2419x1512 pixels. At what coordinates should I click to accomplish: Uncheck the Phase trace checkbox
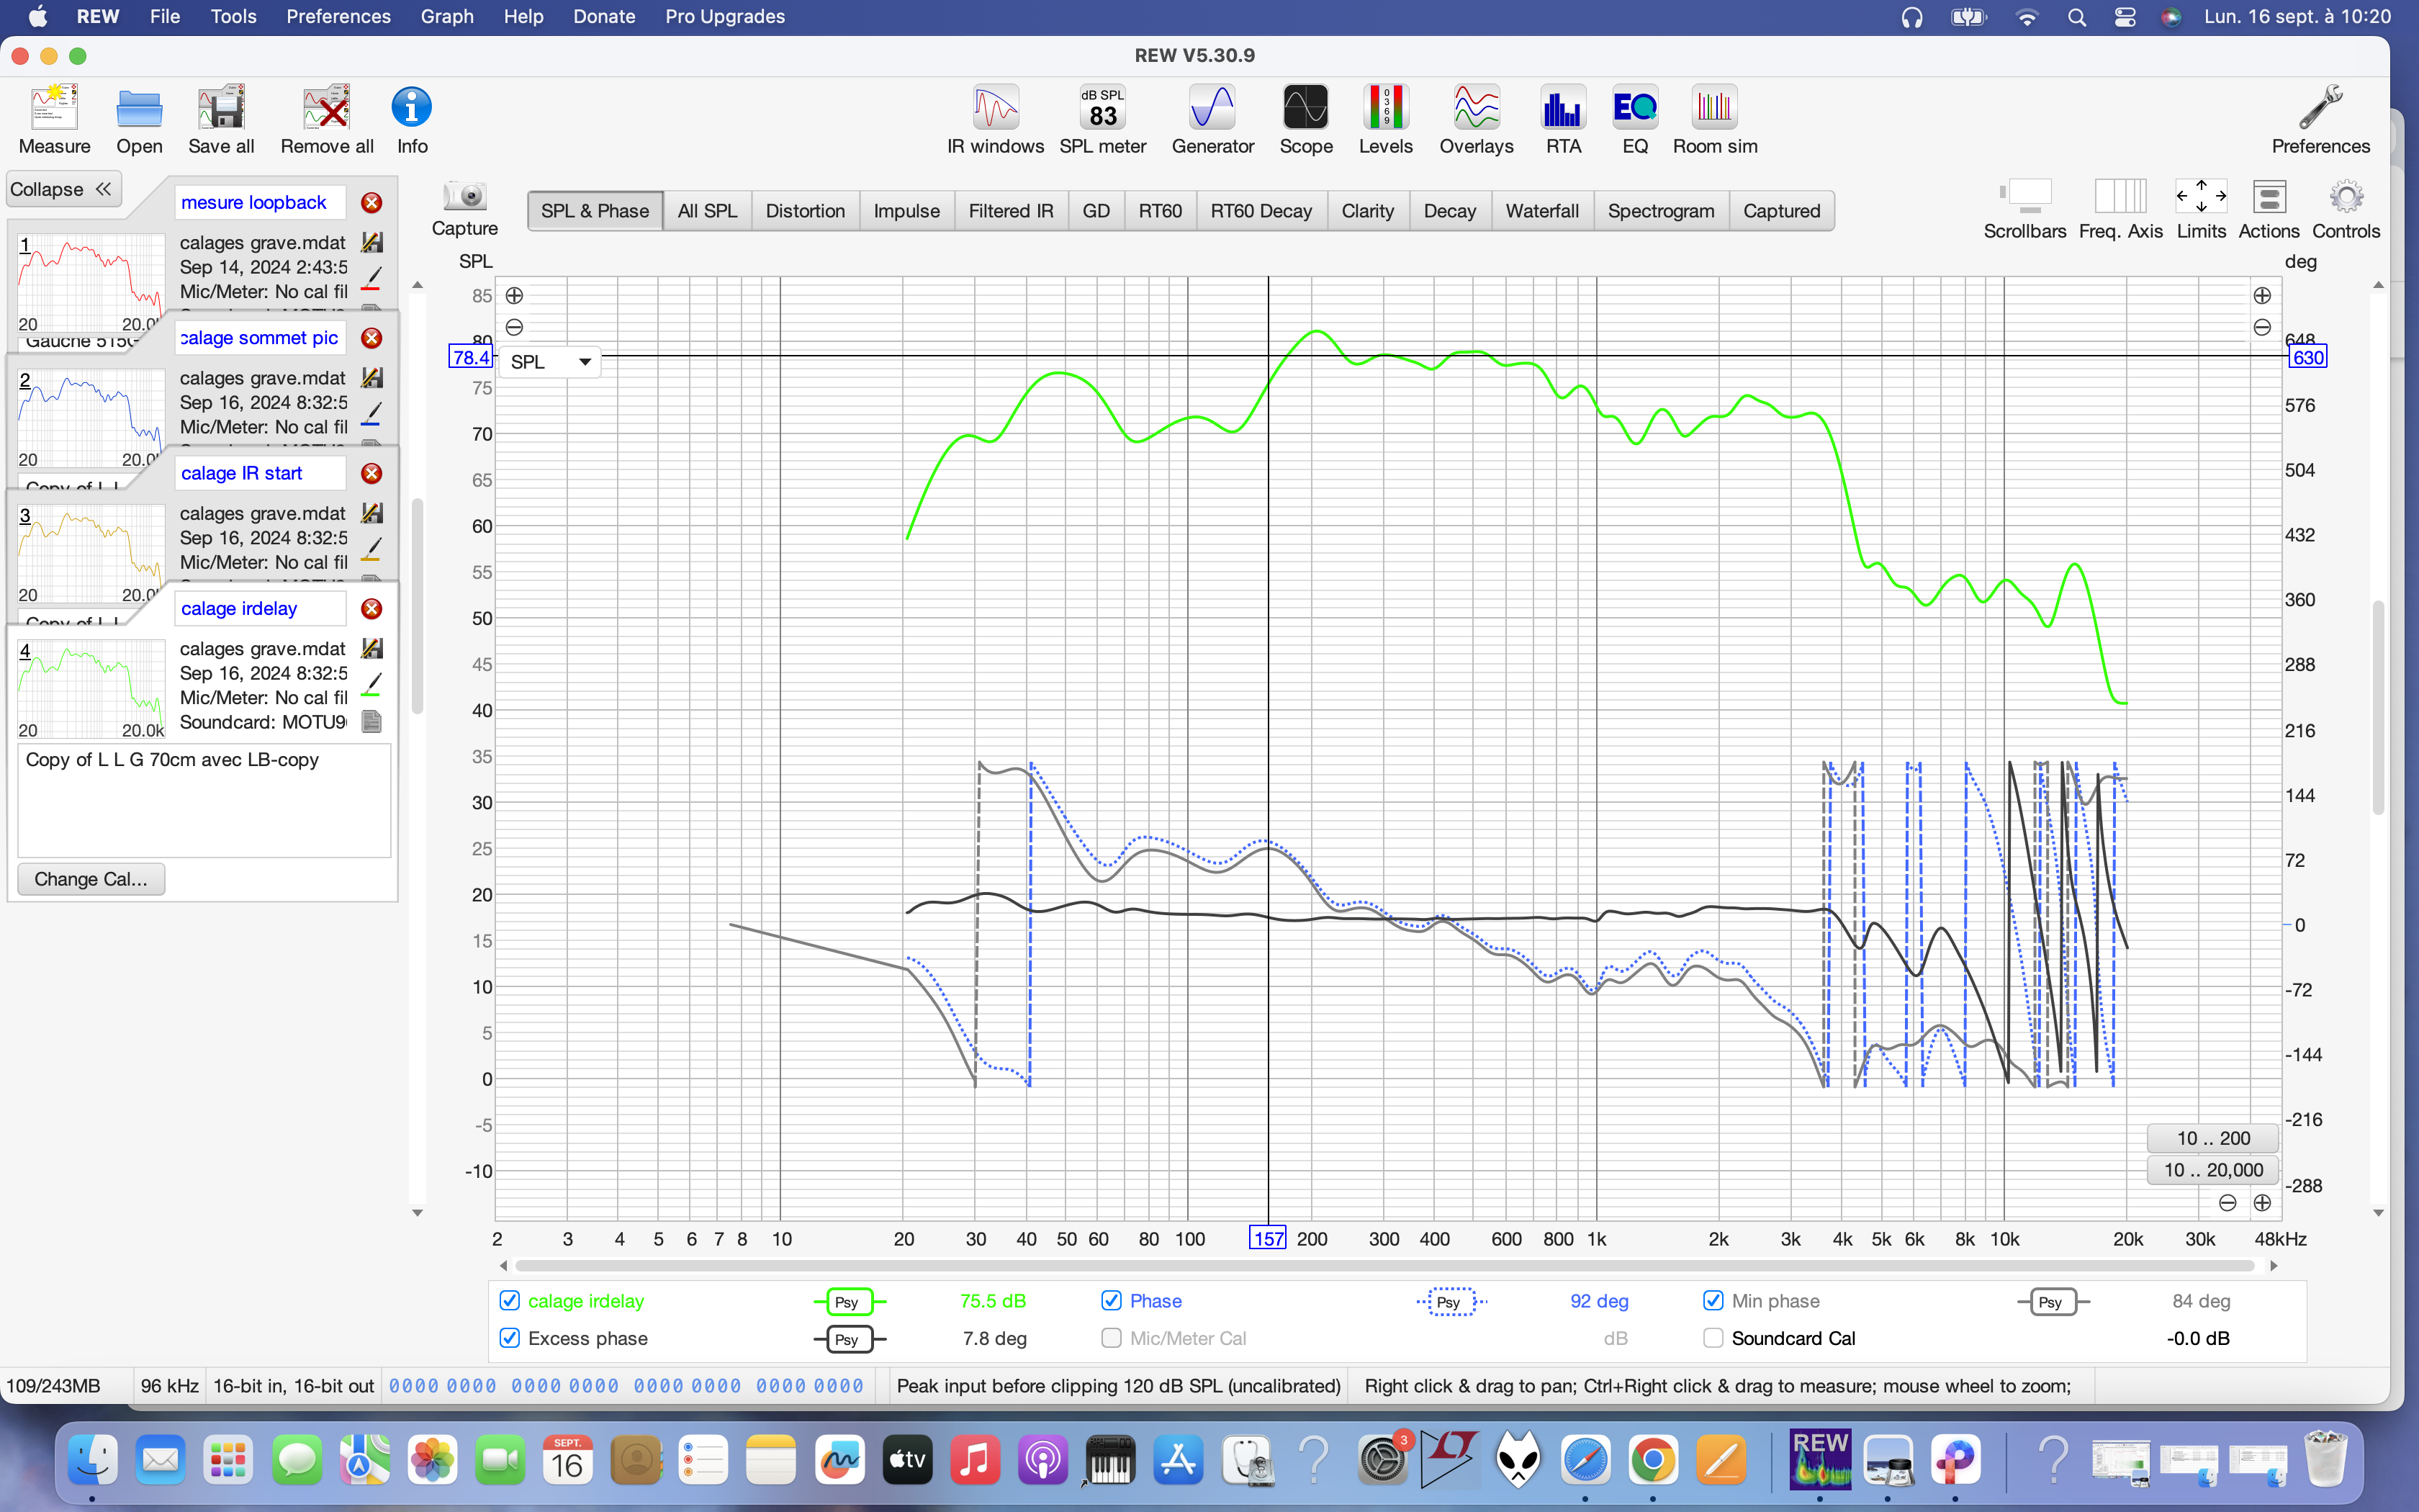(1112, 1300)
